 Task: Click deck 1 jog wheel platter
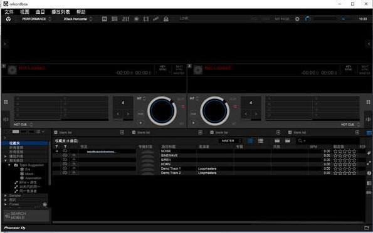(162, 111)
